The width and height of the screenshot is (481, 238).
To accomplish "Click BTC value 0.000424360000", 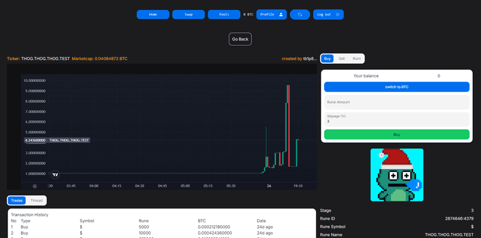I will tap(214, 233).
